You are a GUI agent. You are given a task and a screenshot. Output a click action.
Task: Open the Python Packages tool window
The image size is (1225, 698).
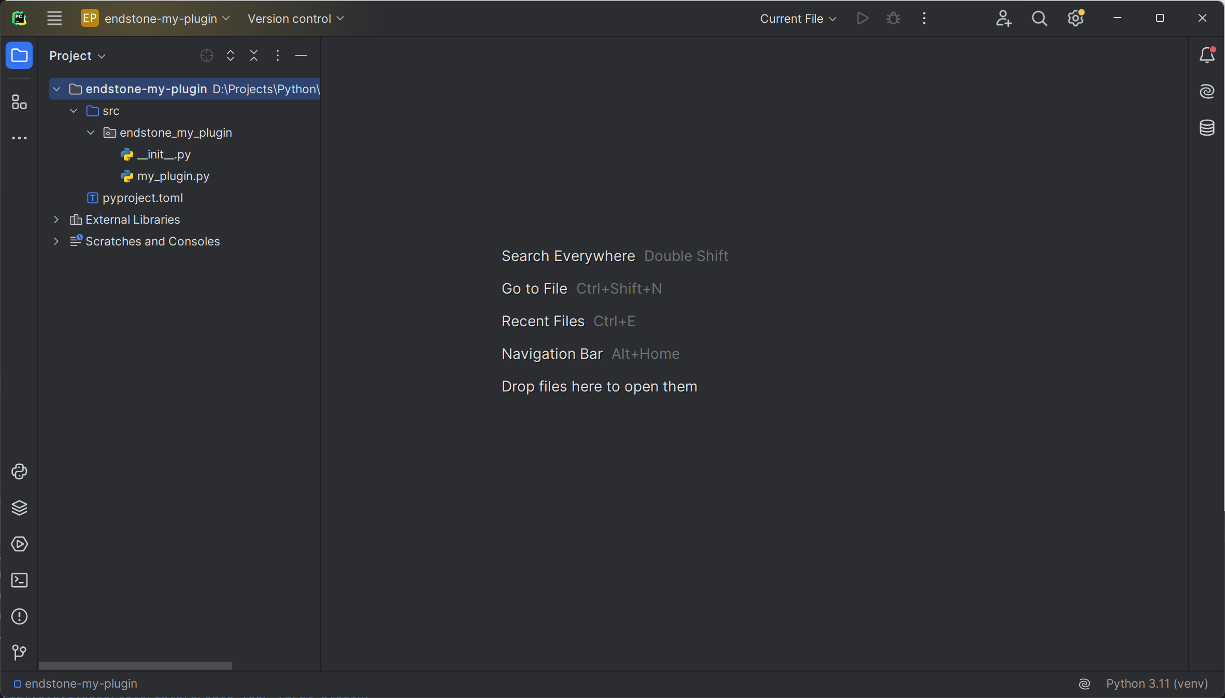(x=19, y=508)
